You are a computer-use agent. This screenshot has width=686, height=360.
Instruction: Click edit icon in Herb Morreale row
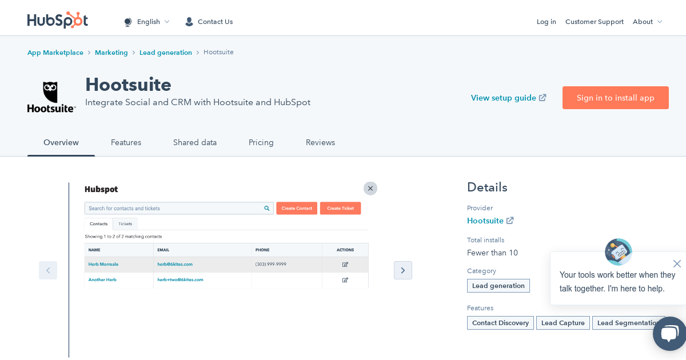click(345, 265)
